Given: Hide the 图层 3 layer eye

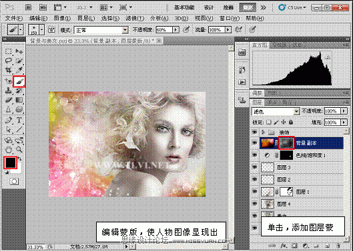Looking at the screenshot, I should pyautogui.click(x=255, y=167).
